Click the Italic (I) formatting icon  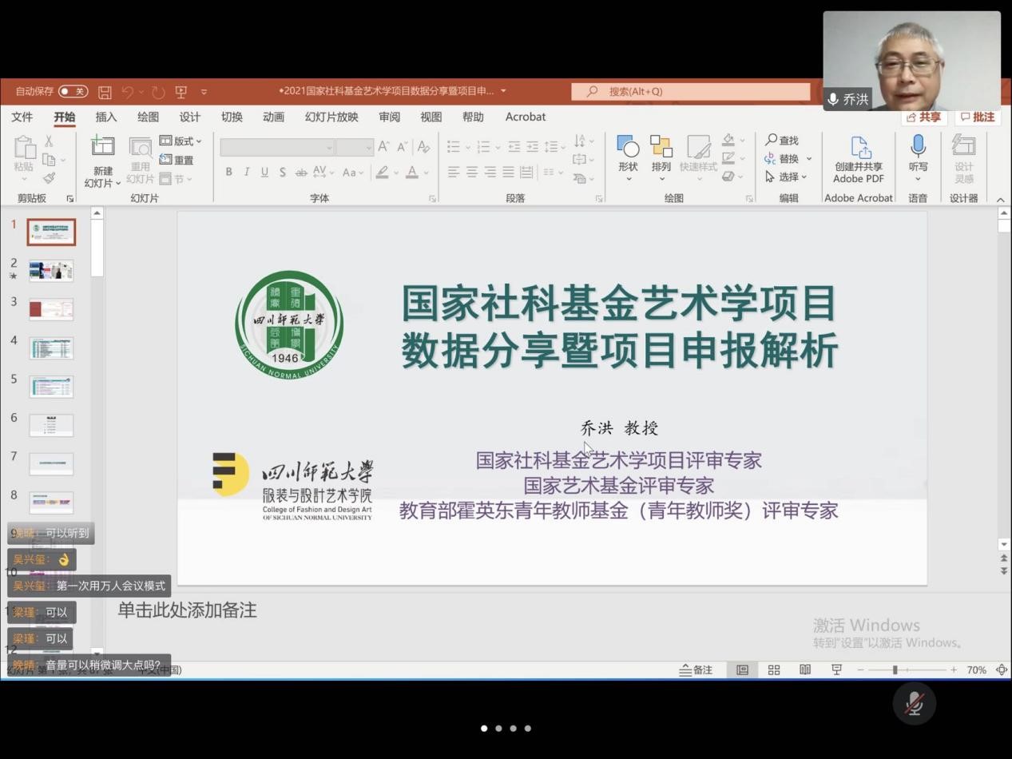click(247, 172)
